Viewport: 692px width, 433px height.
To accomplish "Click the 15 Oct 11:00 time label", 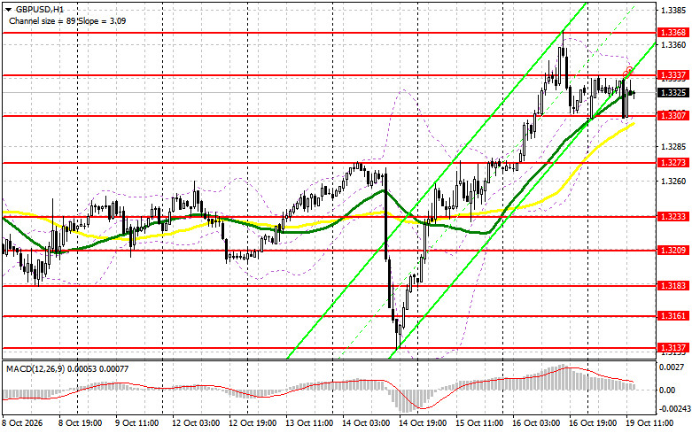I will [x=478, y=423].
